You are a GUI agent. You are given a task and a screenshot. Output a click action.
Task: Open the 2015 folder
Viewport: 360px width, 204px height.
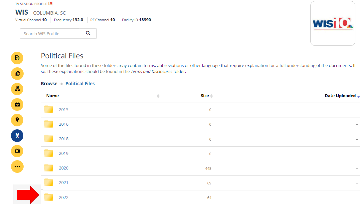pos(64,110)
